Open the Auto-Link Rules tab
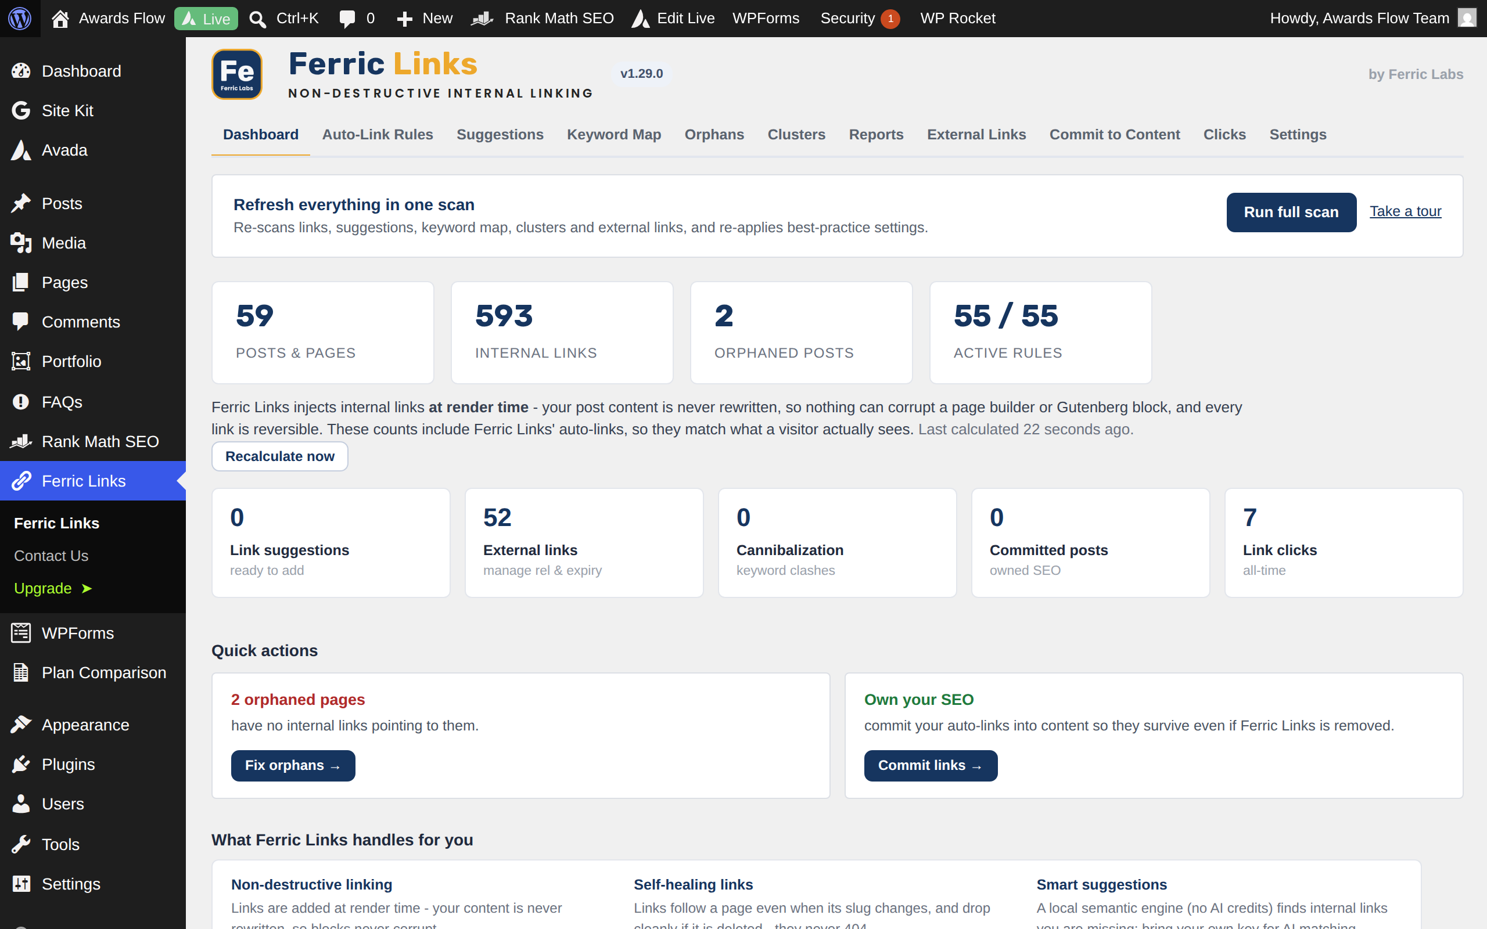 (378, 135)
